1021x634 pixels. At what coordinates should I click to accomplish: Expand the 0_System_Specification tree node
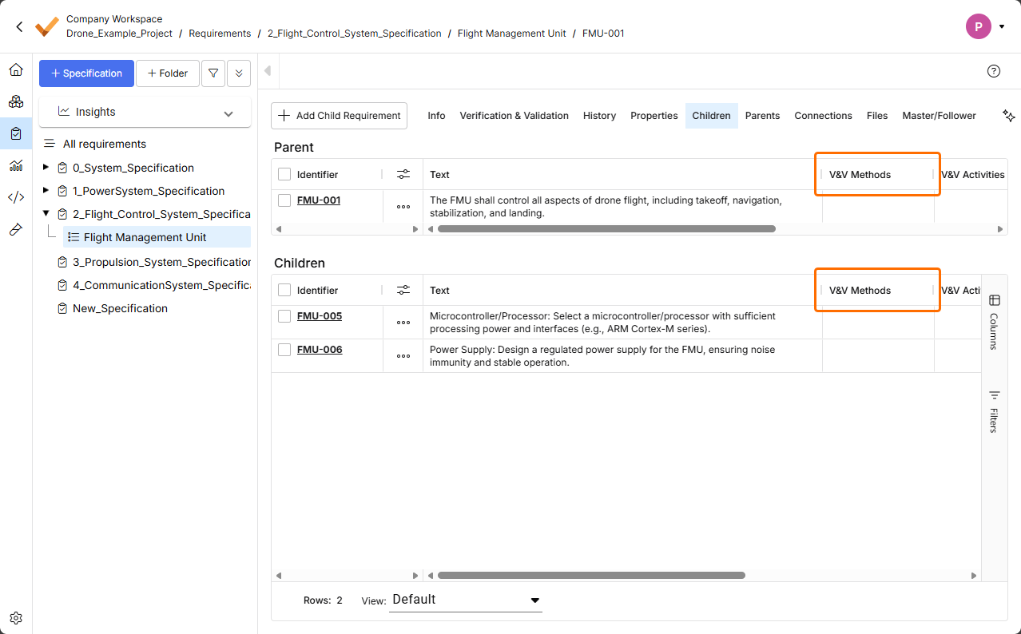(46, 168)
